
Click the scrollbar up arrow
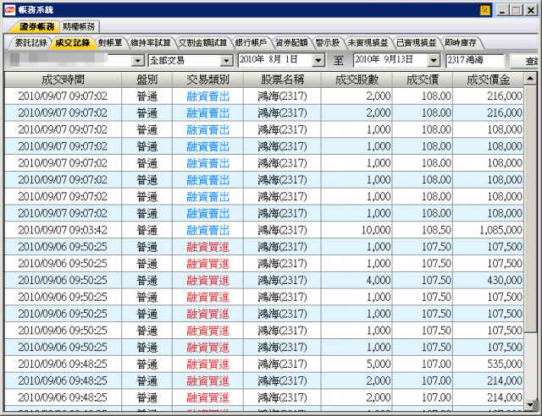point(530,79)
